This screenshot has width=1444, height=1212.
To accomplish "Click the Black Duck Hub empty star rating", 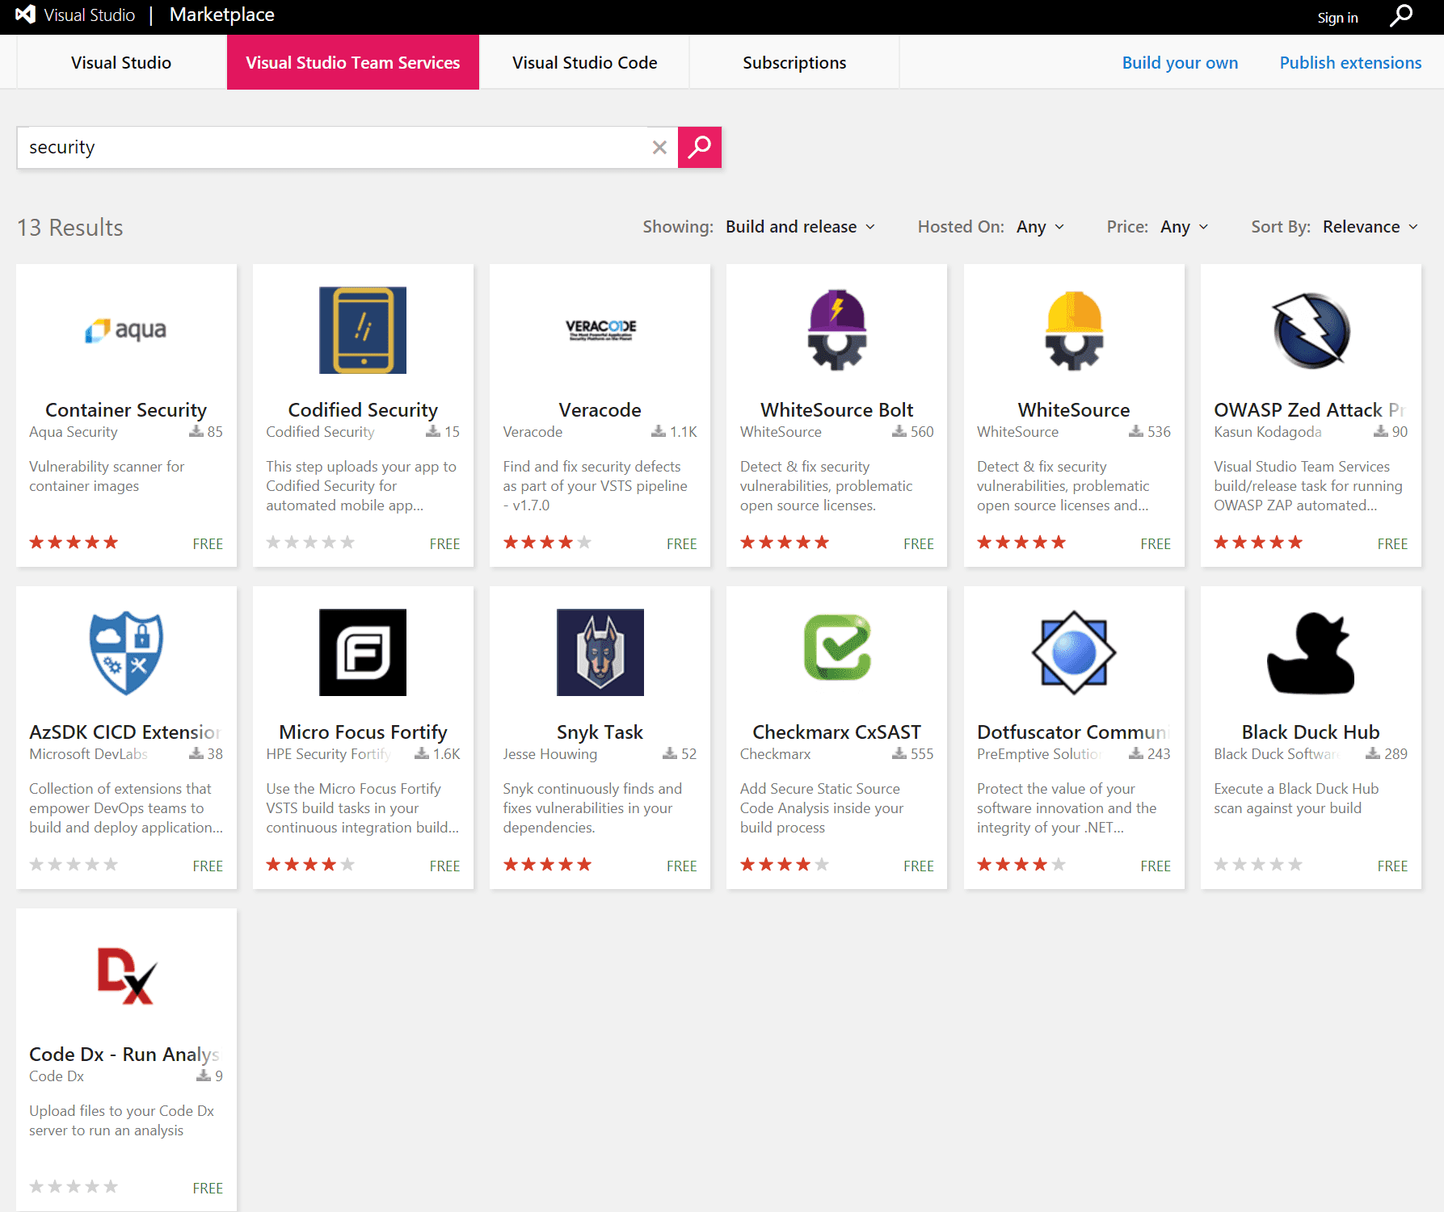I will click(x=1258, y=865).
